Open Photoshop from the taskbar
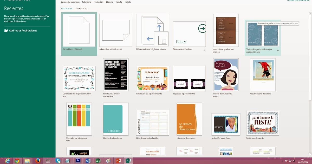 [78, 161]
